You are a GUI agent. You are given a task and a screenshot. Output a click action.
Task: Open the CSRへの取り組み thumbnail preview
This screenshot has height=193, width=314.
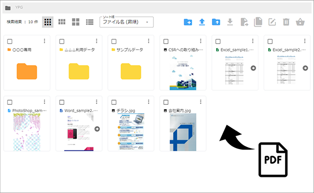pyautogui.click(x=183, y=73)
